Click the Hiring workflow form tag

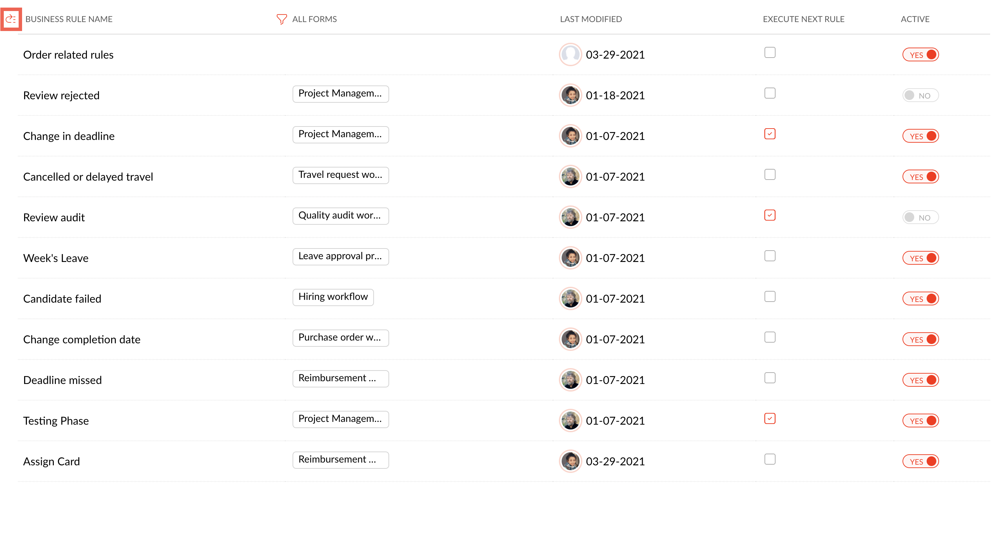coord(333,297)
